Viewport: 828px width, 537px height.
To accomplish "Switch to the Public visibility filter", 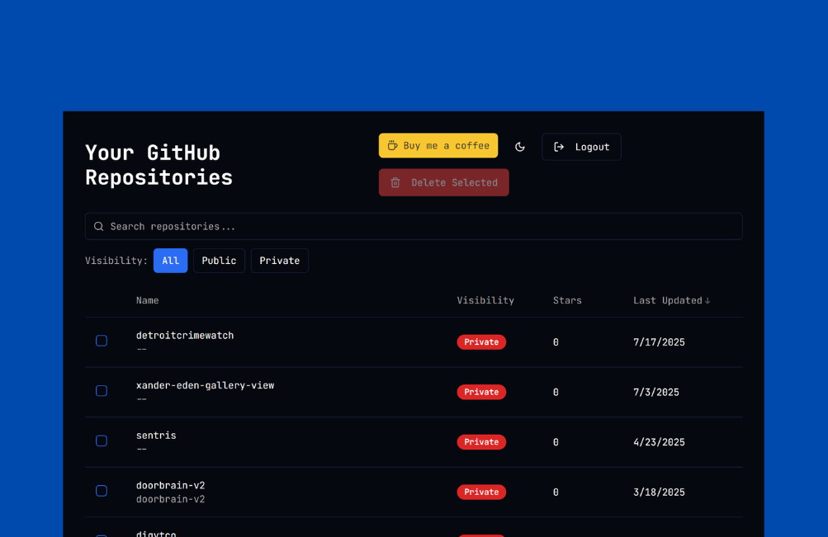I will pos(219,260).
